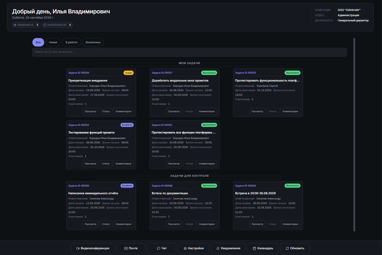Click the camera icon beside Видеоконференция
Viewport: 382px width, 255px height.
click(78, 248)
